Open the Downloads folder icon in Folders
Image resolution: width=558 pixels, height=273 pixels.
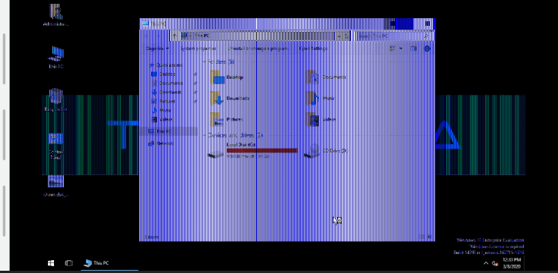pos(217,99)
